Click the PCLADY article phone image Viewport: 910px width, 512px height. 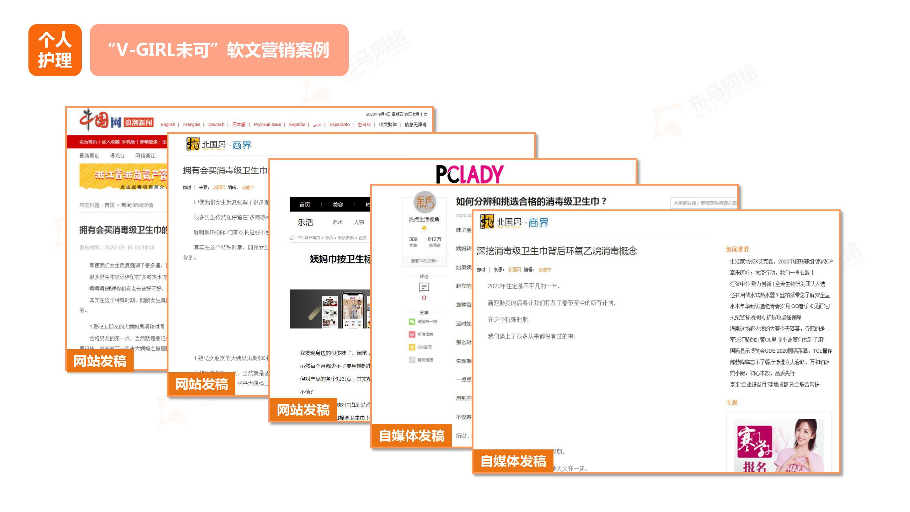[330, 309]
